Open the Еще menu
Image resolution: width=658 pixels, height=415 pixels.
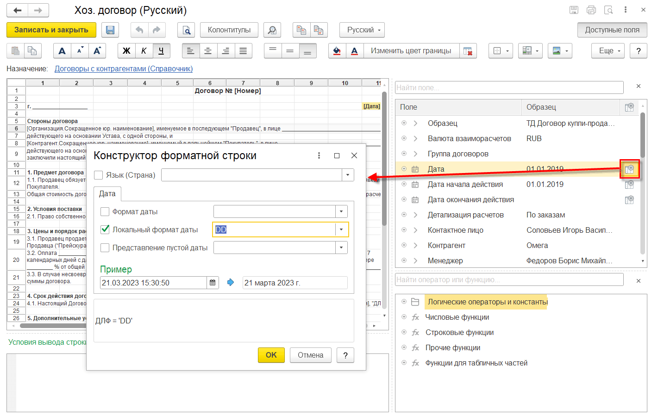[608, 51]
